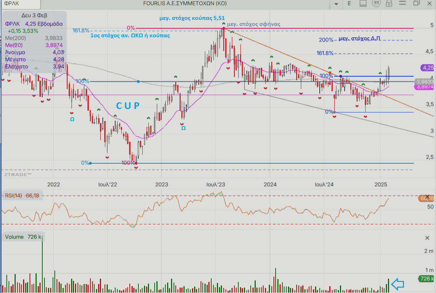Open the hamburger menu icon
Screen dimensions: 436x293
(x=403, y=3)
